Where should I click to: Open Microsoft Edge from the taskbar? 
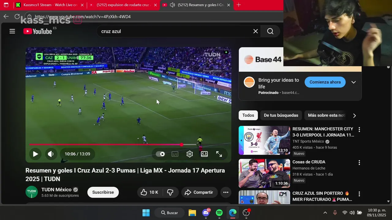click(233, 213)
